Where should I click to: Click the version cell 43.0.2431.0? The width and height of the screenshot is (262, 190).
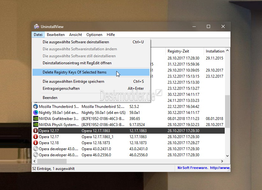click(138, 149)
